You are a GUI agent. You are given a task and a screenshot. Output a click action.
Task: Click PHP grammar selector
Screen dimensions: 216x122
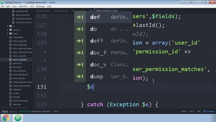coord(199,111)
